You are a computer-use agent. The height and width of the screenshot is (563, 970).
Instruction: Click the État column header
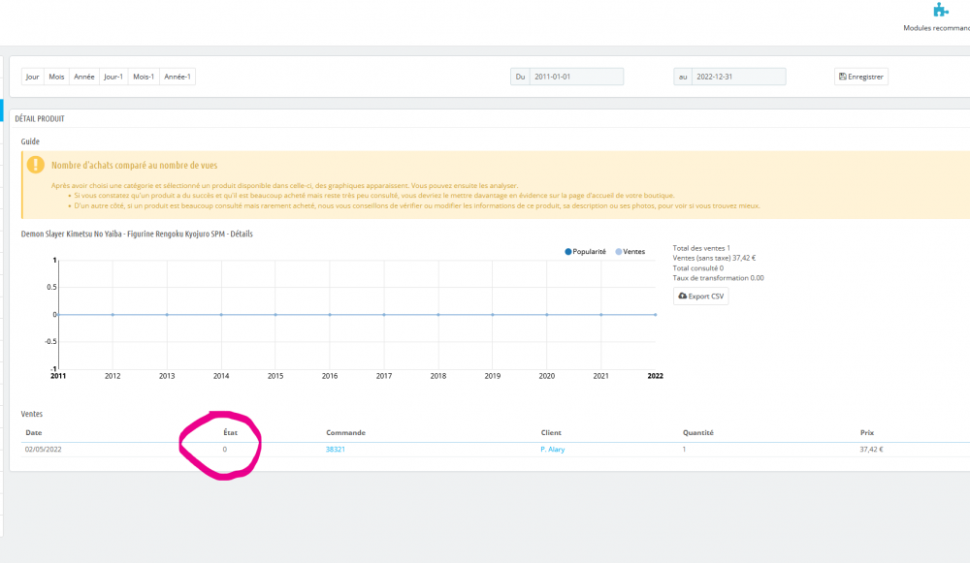point(230,432)
